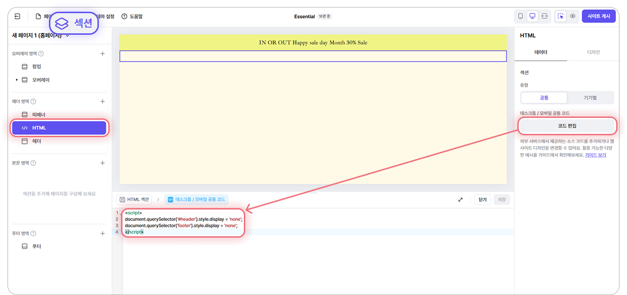Add a section to 헤더 영역
Viewport: 627px width, 295px height.
(x=103, y=101)
